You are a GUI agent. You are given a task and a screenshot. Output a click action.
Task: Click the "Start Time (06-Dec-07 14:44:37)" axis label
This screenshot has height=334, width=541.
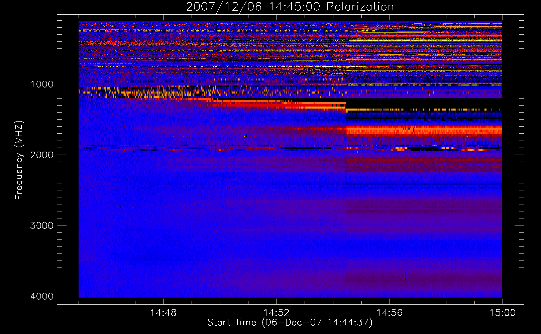[x=290, y=323]
